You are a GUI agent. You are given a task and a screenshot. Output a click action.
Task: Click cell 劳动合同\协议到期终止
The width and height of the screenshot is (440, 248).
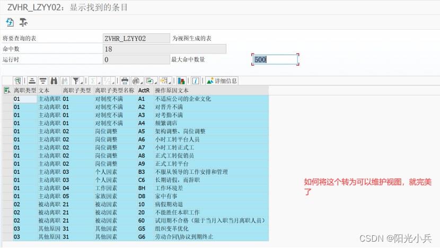click(x=211, y=237)
